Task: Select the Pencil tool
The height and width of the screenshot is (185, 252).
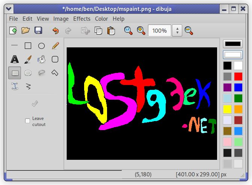Action: 55,46
